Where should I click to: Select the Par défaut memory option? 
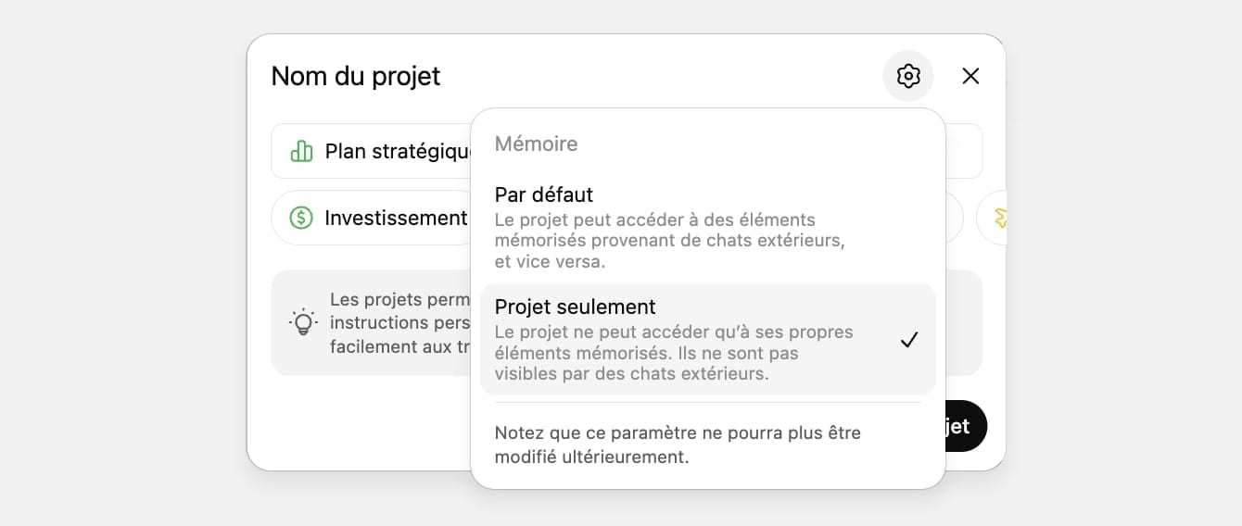pos(708,227)
